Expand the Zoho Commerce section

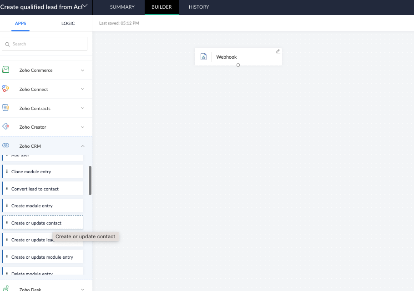[83, 70]
